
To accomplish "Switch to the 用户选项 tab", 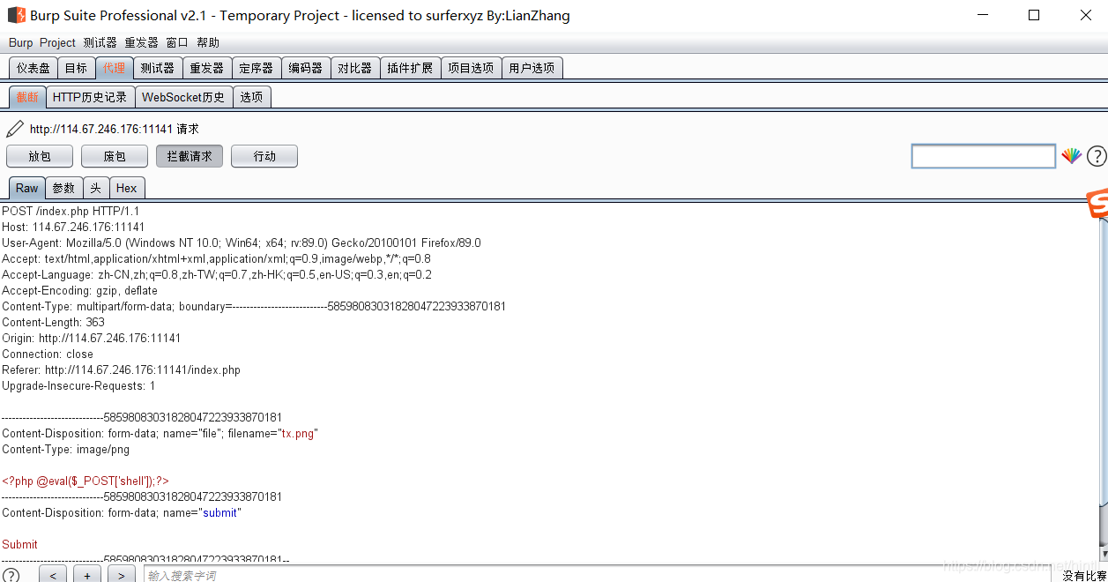I will (x=532, y=68).
